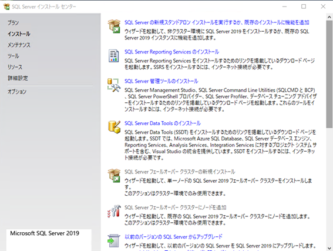Open the オプション page
This screenshot has height=251, width=333.
point(17,92)
